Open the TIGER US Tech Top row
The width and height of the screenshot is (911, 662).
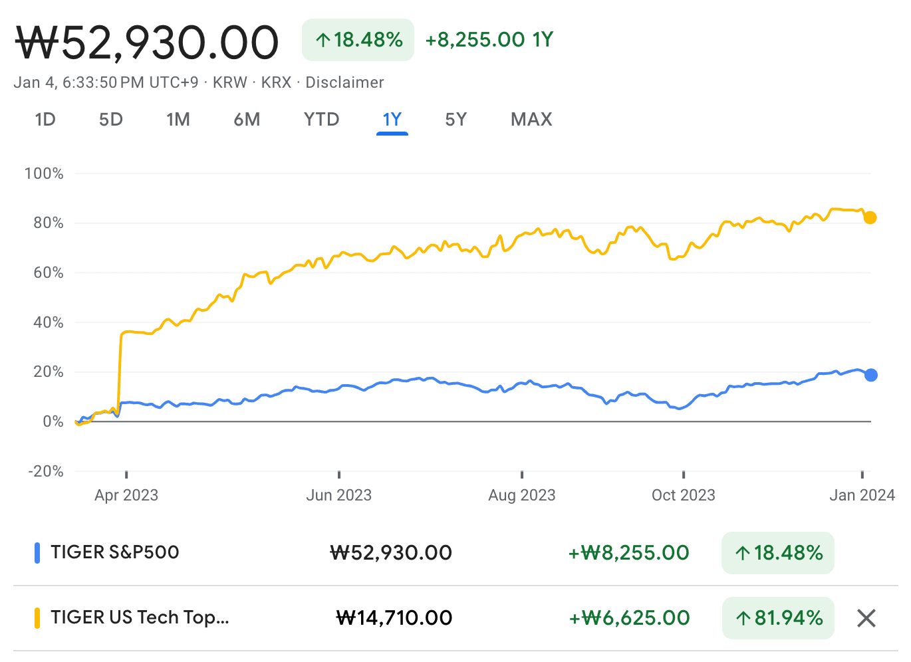[x=140, y=617]
